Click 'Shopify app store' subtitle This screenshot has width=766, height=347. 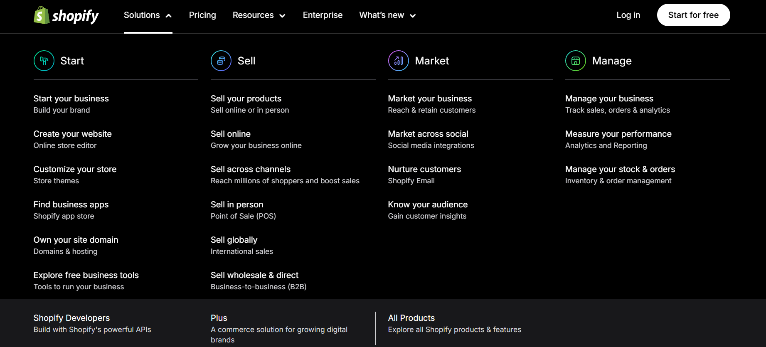pyautogui.click(x=64, y=216)
